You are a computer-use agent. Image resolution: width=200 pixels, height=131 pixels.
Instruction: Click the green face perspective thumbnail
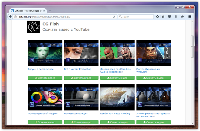tap(45, 53)
